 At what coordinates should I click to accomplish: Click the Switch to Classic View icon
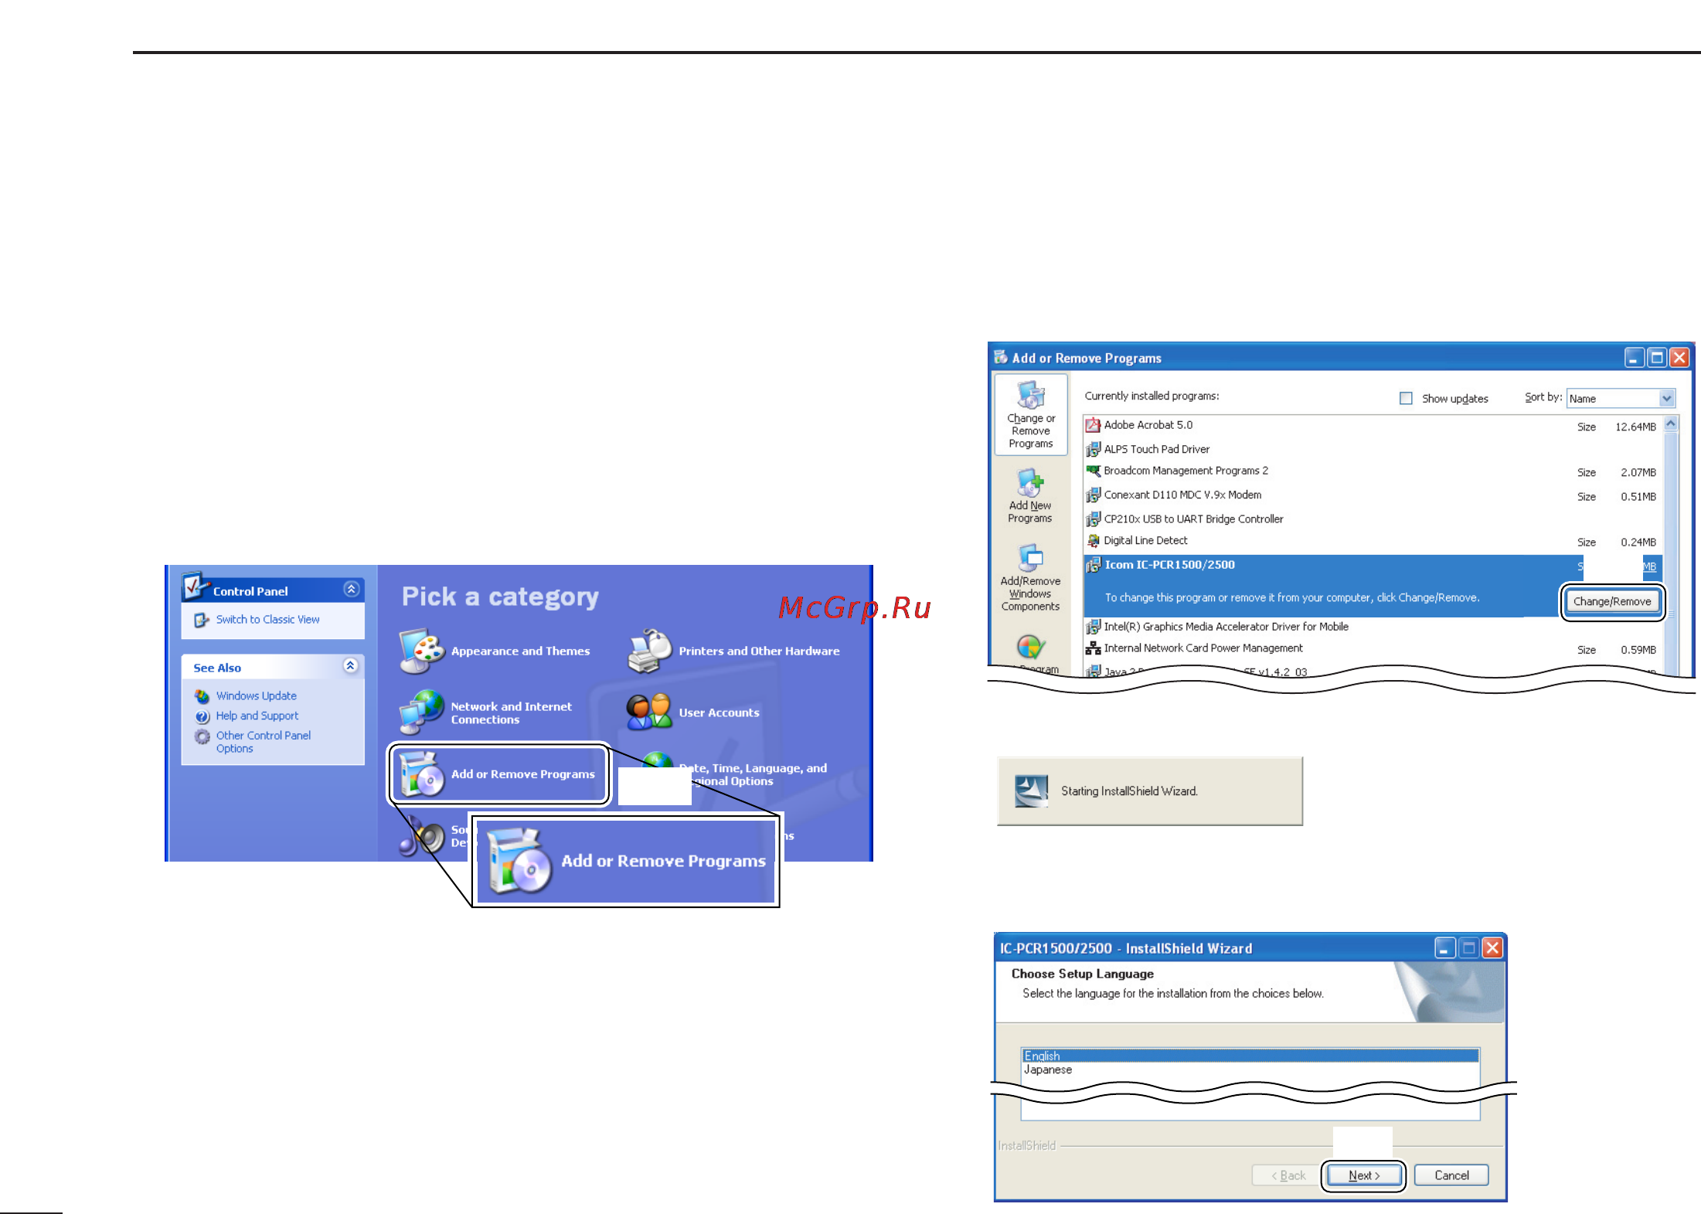click(x=202, y=620)
